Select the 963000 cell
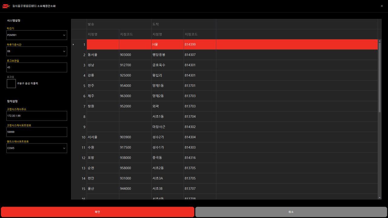 [x=135, y=96]
